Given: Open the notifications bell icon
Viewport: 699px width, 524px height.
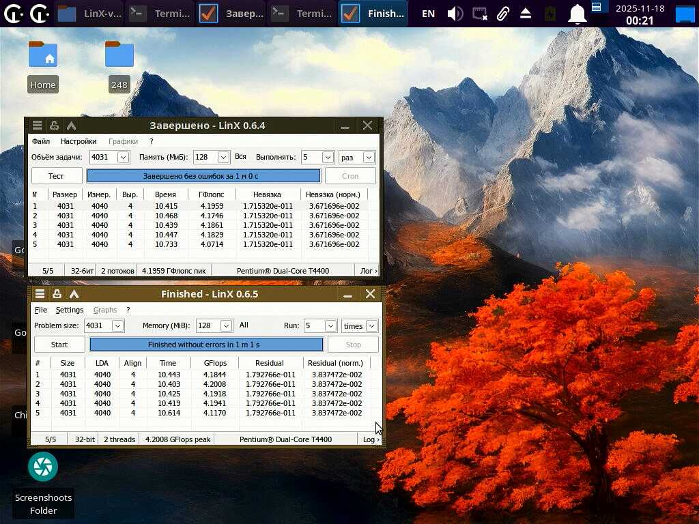Looking at the screenshot, I should coord(577,14).
